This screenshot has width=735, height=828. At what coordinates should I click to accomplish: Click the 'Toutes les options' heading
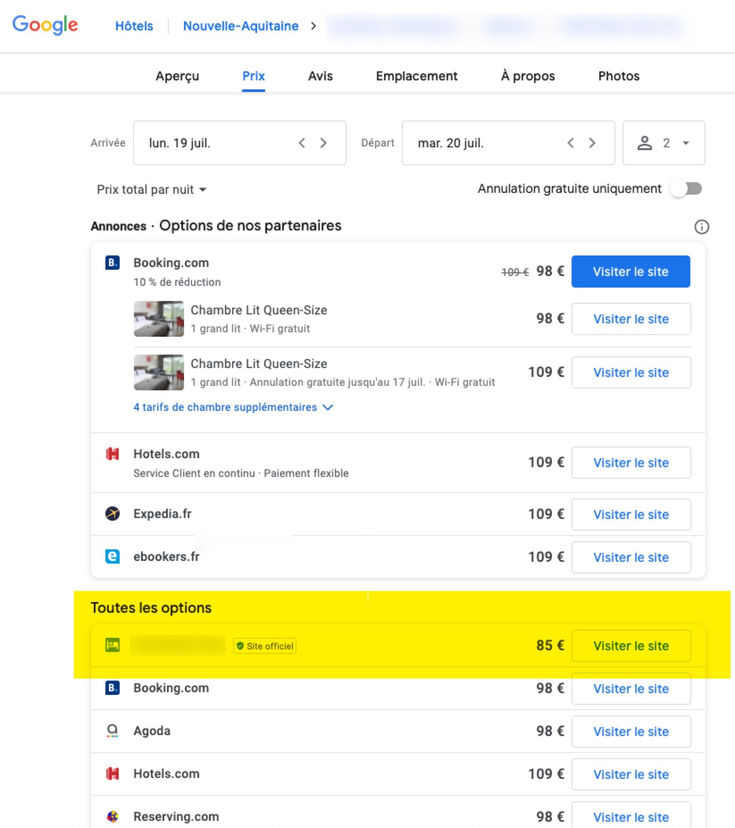[x=151, y=608]
